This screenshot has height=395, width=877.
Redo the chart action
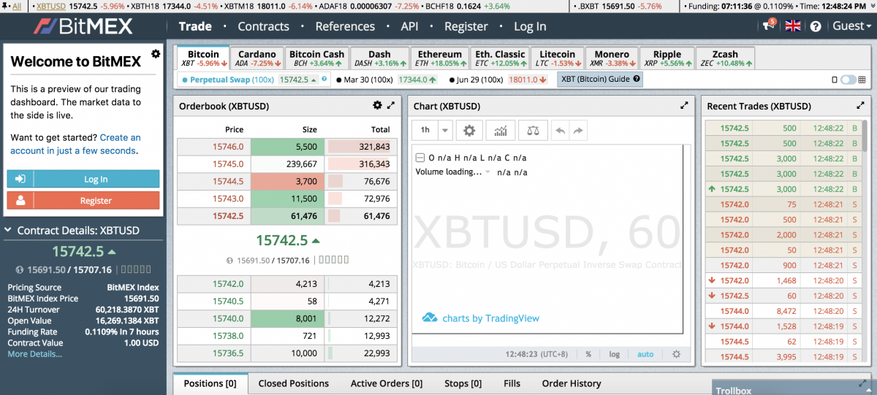[x=578, y=131]
